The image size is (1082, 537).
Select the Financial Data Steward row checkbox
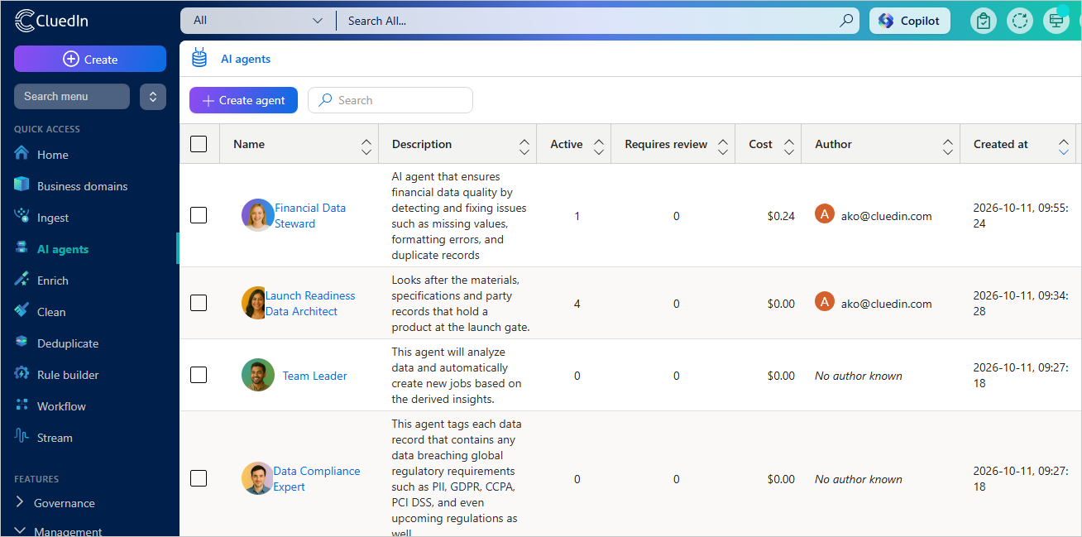[199, 215]
